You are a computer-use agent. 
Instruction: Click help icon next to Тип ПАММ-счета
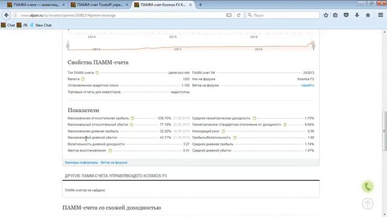point(97,72)
